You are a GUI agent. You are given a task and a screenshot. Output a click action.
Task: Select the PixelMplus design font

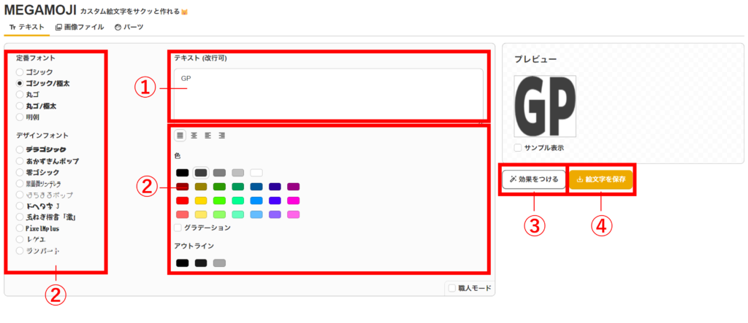click(38, 229)
